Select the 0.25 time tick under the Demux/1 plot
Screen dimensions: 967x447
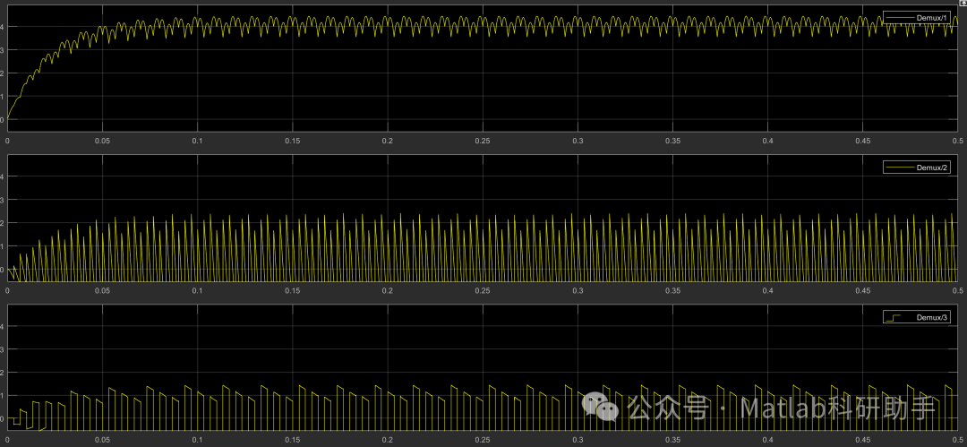click(x=483, y=141)
